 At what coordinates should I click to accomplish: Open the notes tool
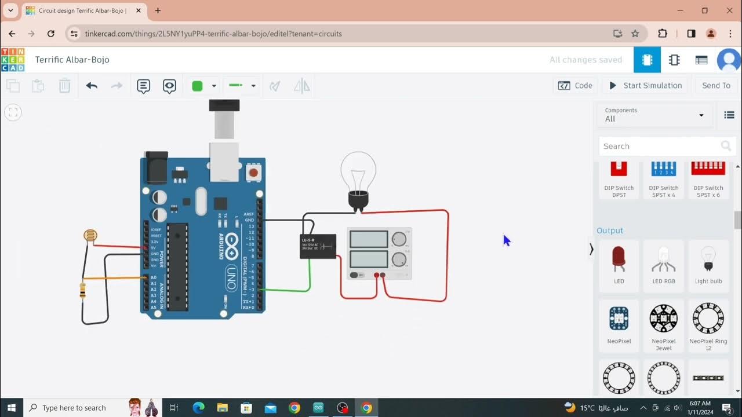coord(143,86)
